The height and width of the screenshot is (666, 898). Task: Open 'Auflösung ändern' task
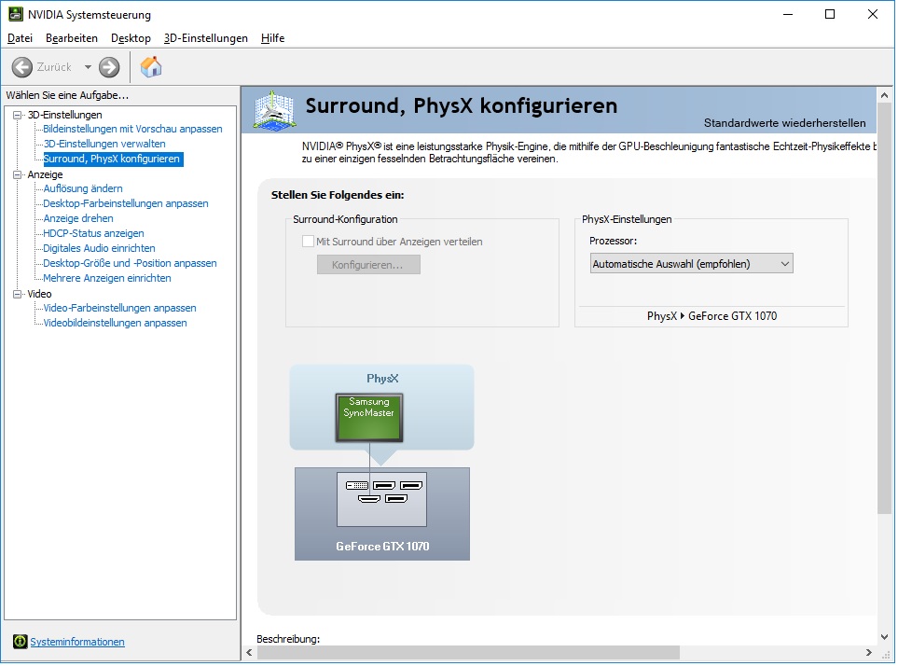pyautogui.click(x=83, y=188)
